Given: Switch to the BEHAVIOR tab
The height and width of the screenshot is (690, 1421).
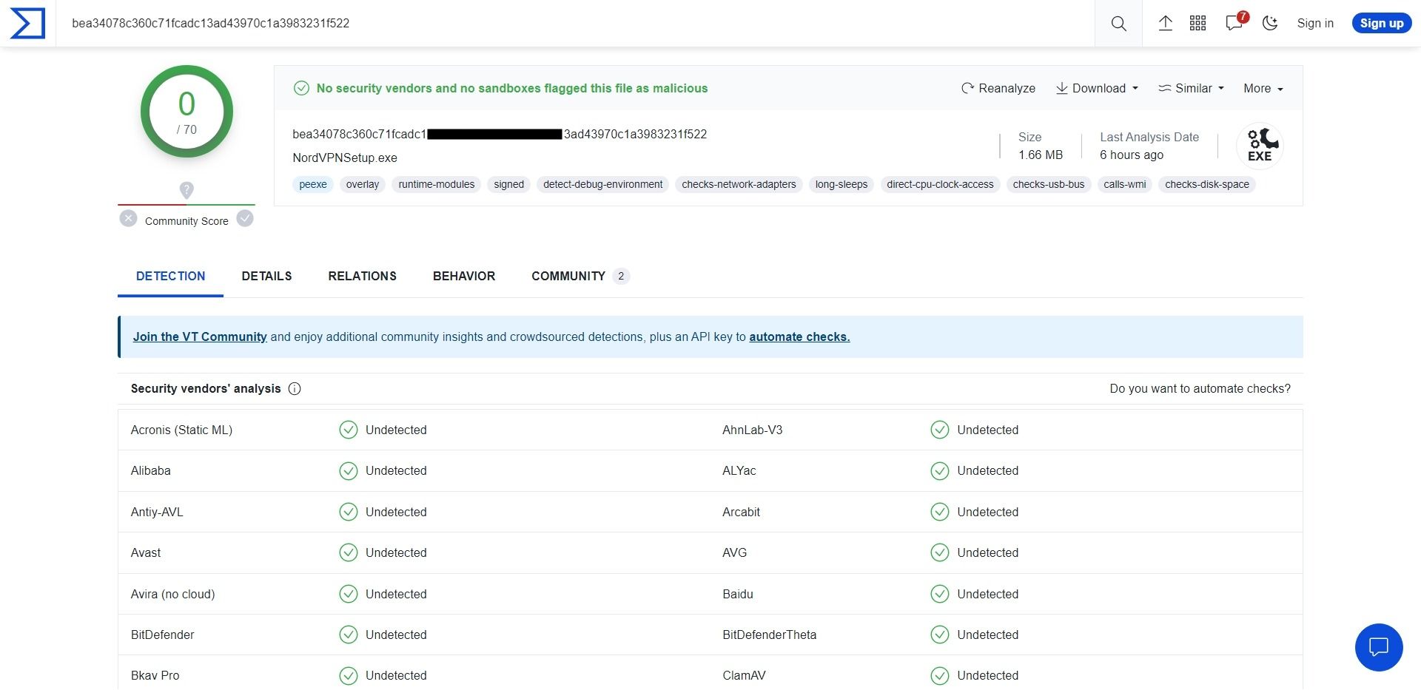Looking at the screenshot, I should pos(464,276).
